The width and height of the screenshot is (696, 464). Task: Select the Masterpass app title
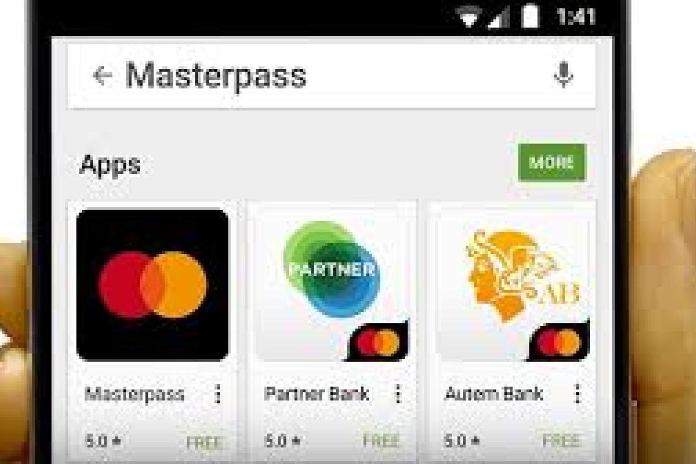pyautogui.click(x=134, y=394)
